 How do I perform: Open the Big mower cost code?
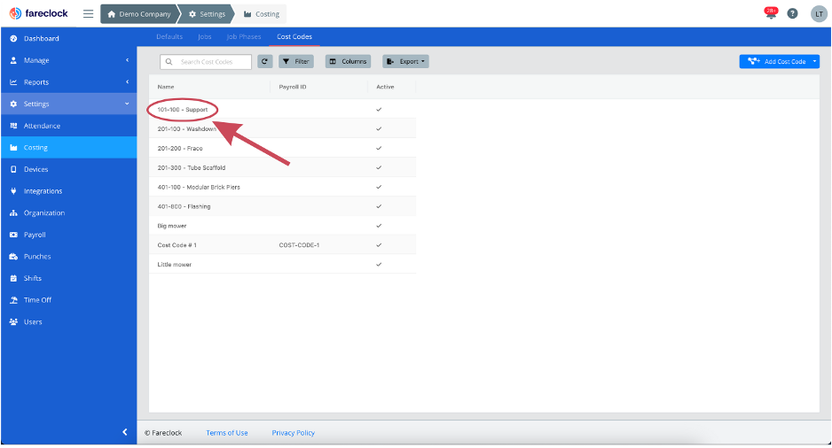(x=172, y=226)
